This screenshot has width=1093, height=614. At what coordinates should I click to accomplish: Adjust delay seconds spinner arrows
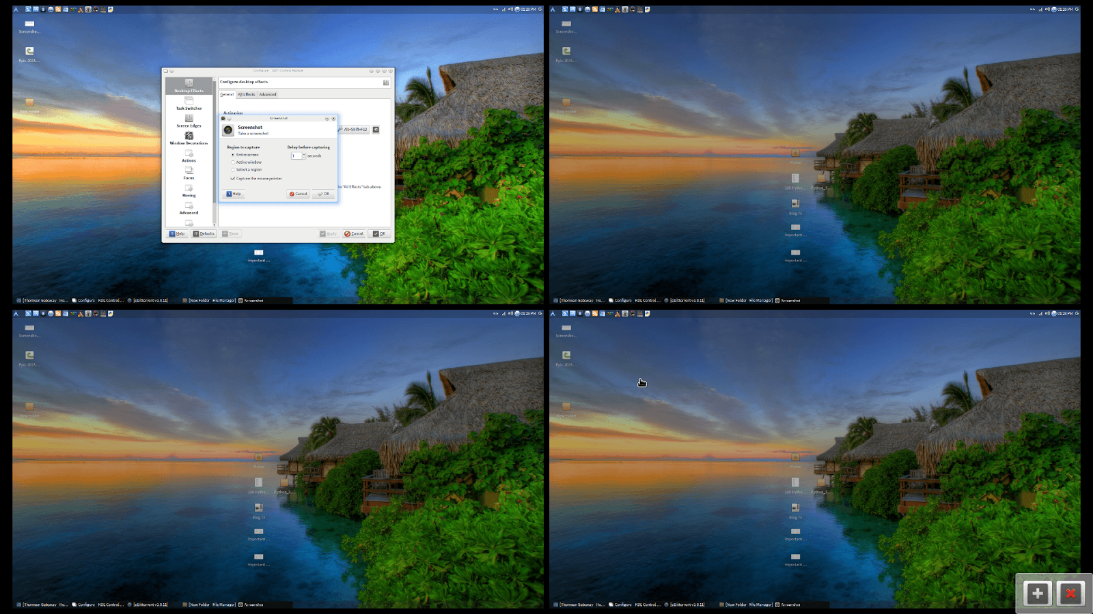pos(304,156)
